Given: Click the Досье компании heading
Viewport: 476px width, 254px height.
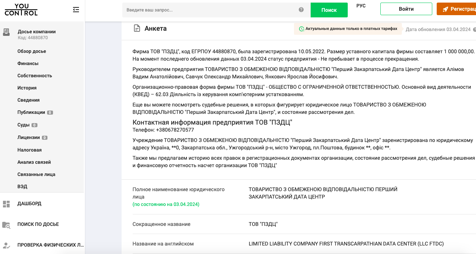Looking at the screenshot, I should [x=37, y=32].
